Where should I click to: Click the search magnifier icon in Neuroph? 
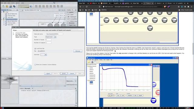(x=54, y=3)
